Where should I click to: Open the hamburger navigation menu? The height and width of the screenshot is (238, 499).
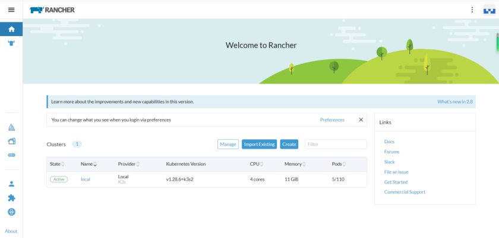[x=11, y=10]
